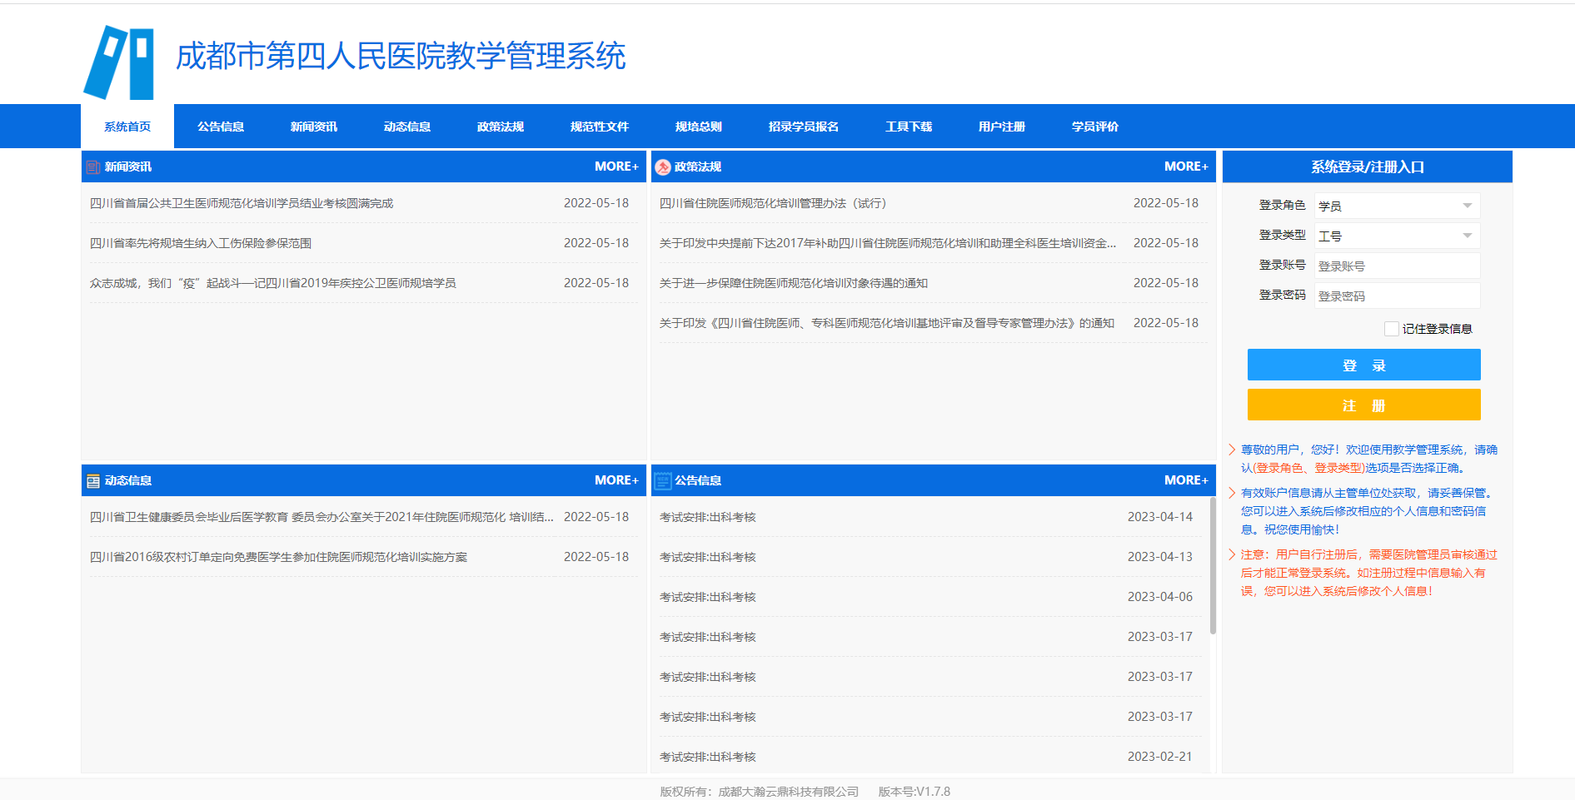This screenshot has width=1575, height=800.
Task: Click the 成都市第四人民医院教学管理系统 title text
Action: [x=401, y=57]
